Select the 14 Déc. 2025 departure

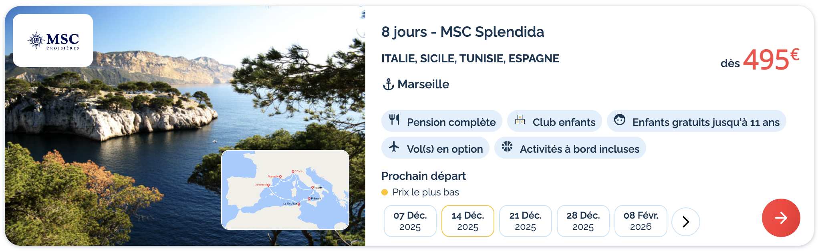(467, 221)
